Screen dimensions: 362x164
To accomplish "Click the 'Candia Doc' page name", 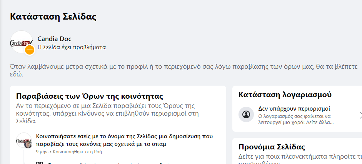I will tap(54, 39).
